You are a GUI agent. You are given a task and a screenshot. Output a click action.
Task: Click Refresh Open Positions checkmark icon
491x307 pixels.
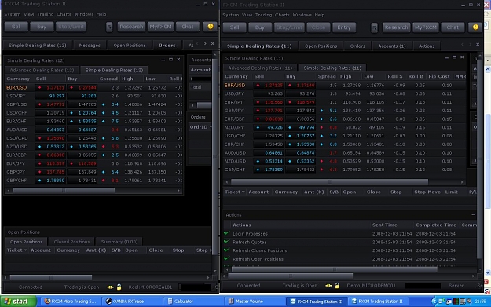(227, 259)
